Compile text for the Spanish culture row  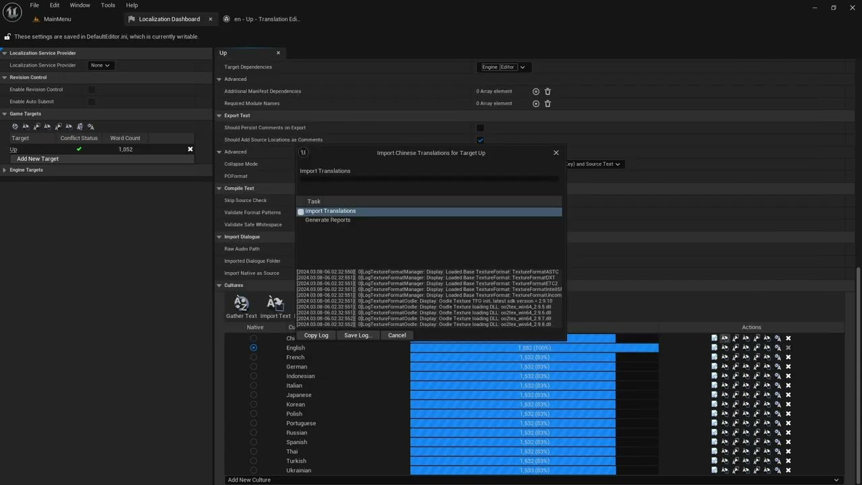click(x=778, y=442)
